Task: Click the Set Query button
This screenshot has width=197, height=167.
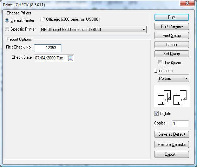Action: click(x=172, y=54)
